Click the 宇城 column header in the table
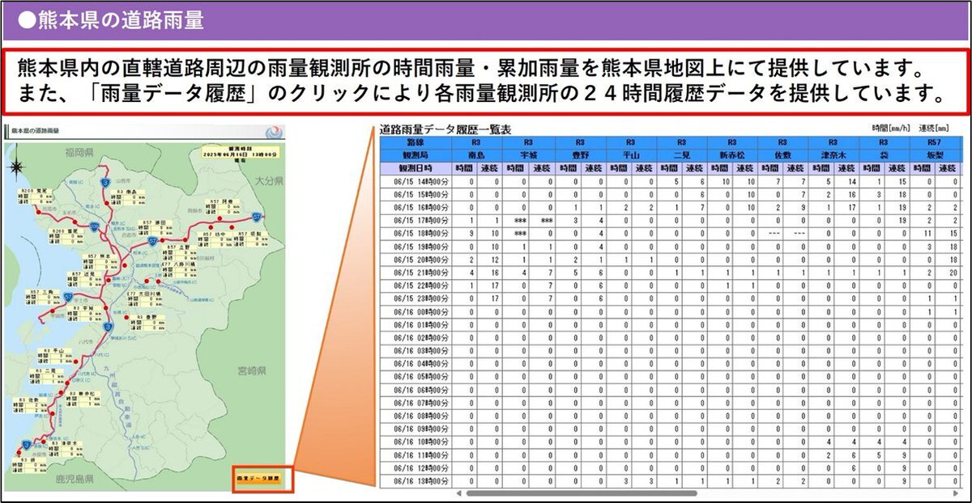 click(529, 154)
